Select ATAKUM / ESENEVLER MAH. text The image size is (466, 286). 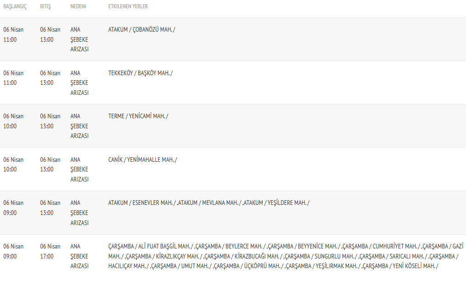pyautogui.click(x=142, y=203)
